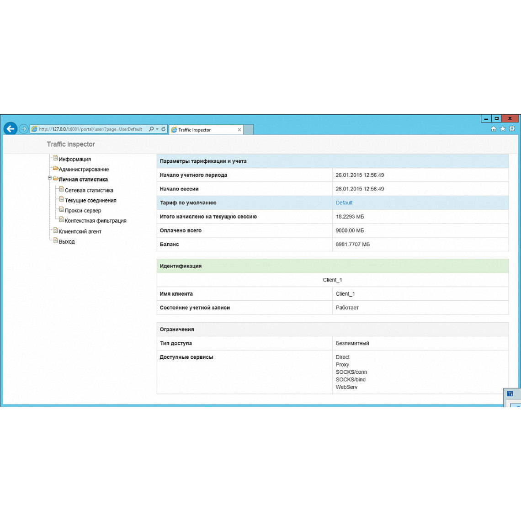Screen dimensions: 521x521
Task: Click the Traffic inspector page title
Action: point(71,144)
